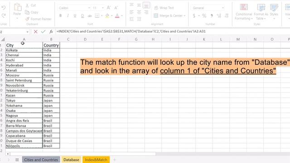Screen dimensions: 290x163
Task: Click the Undo arrow icon
Action: [x=3, y=8]
